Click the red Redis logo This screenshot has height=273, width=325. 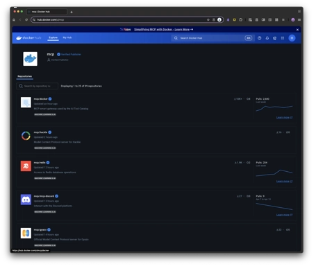26,166
